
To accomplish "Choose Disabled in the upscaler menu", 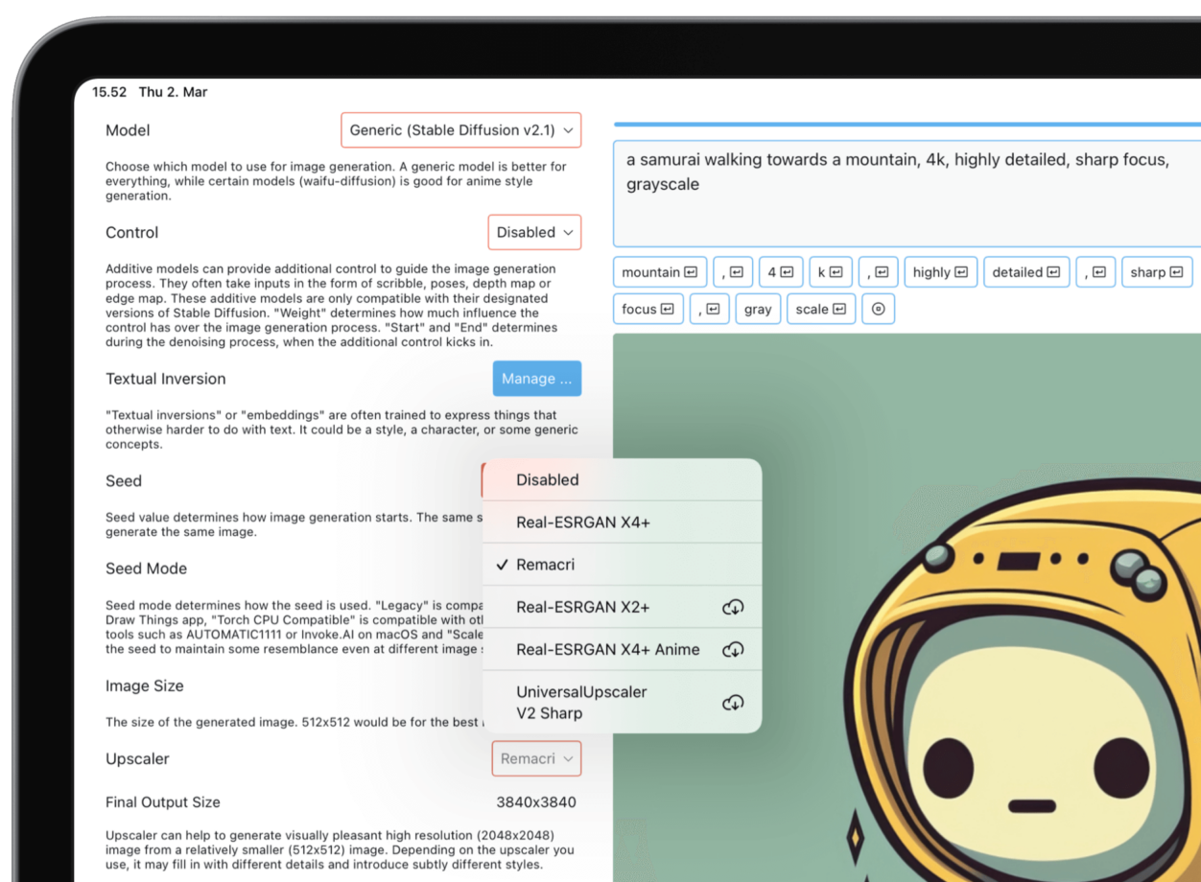I will [547, 479].
